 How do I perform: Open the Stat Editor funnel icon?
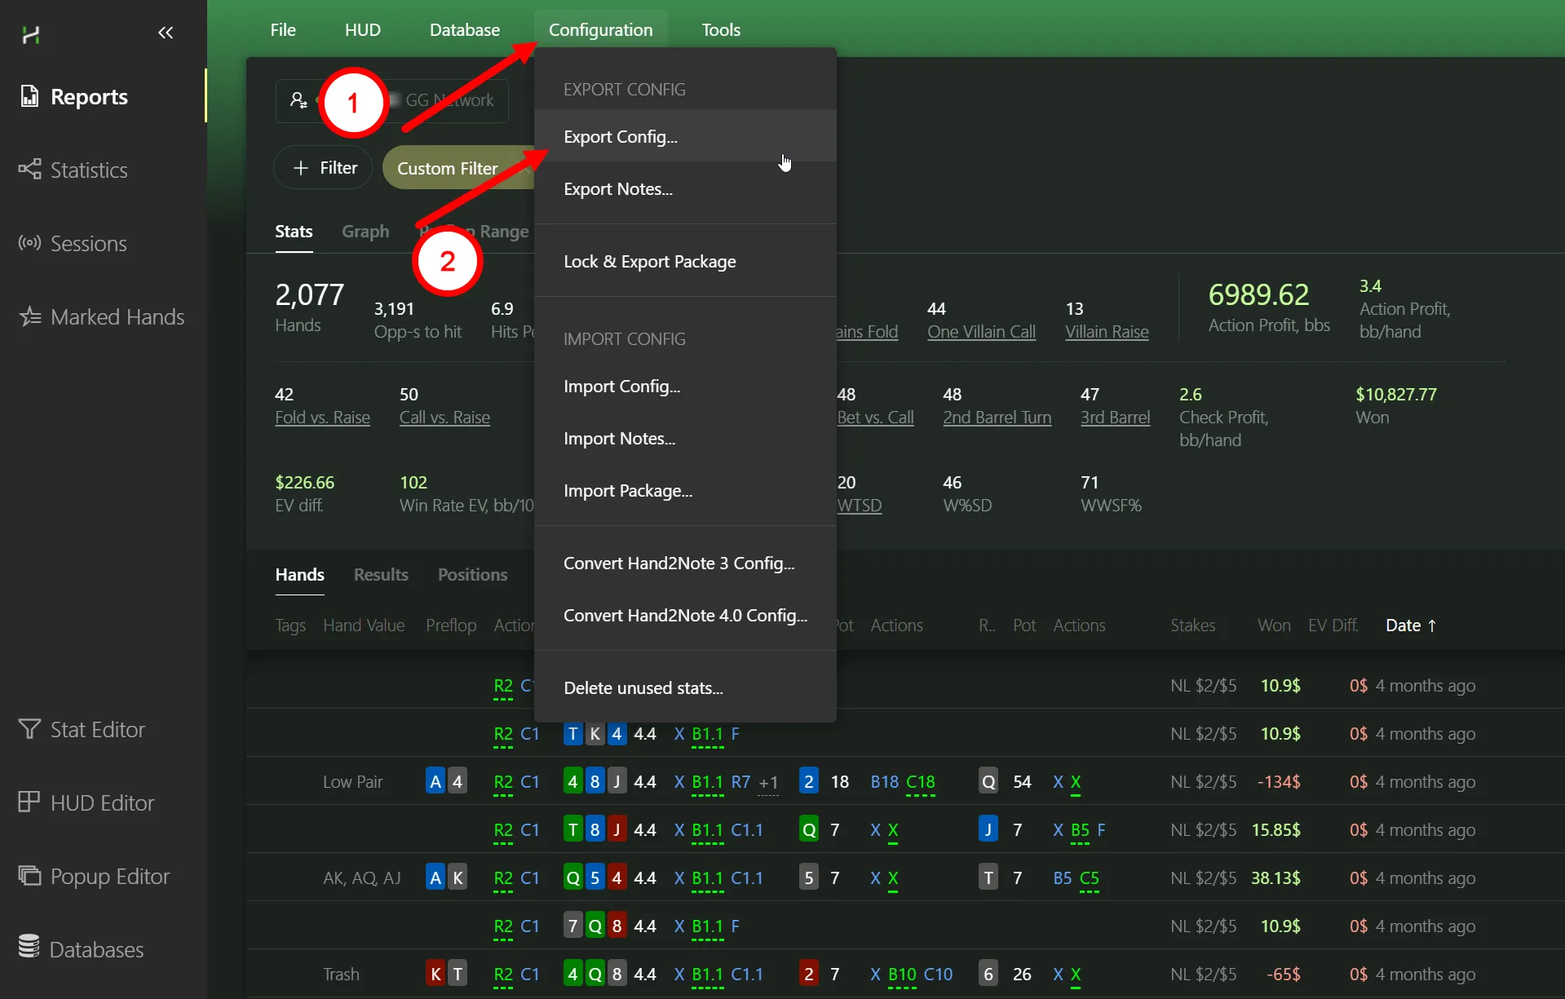pos(29,729)
